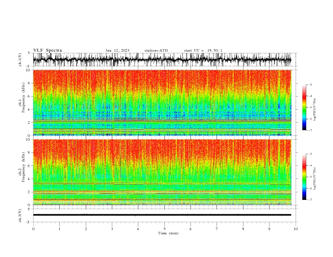This screenshot has height=257, width=333.
Task: Click the "-4" tick on ch.1 colorbar
Action: coord(310,96)
